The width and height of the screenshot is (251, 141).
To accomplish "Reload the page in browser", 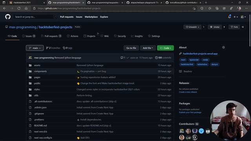I will (19, 8).
